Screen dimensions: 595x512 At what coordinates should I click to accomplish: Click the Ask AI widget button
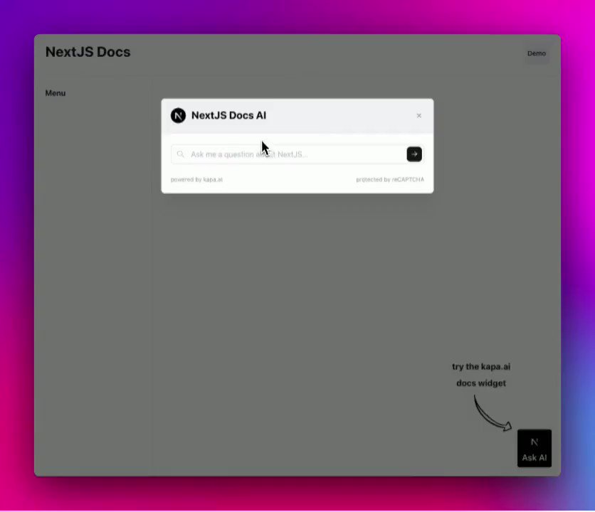click(x=535, y=448)
